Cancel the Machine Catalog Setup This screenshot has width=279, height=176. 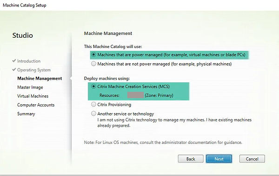click(x=252, y=159)
